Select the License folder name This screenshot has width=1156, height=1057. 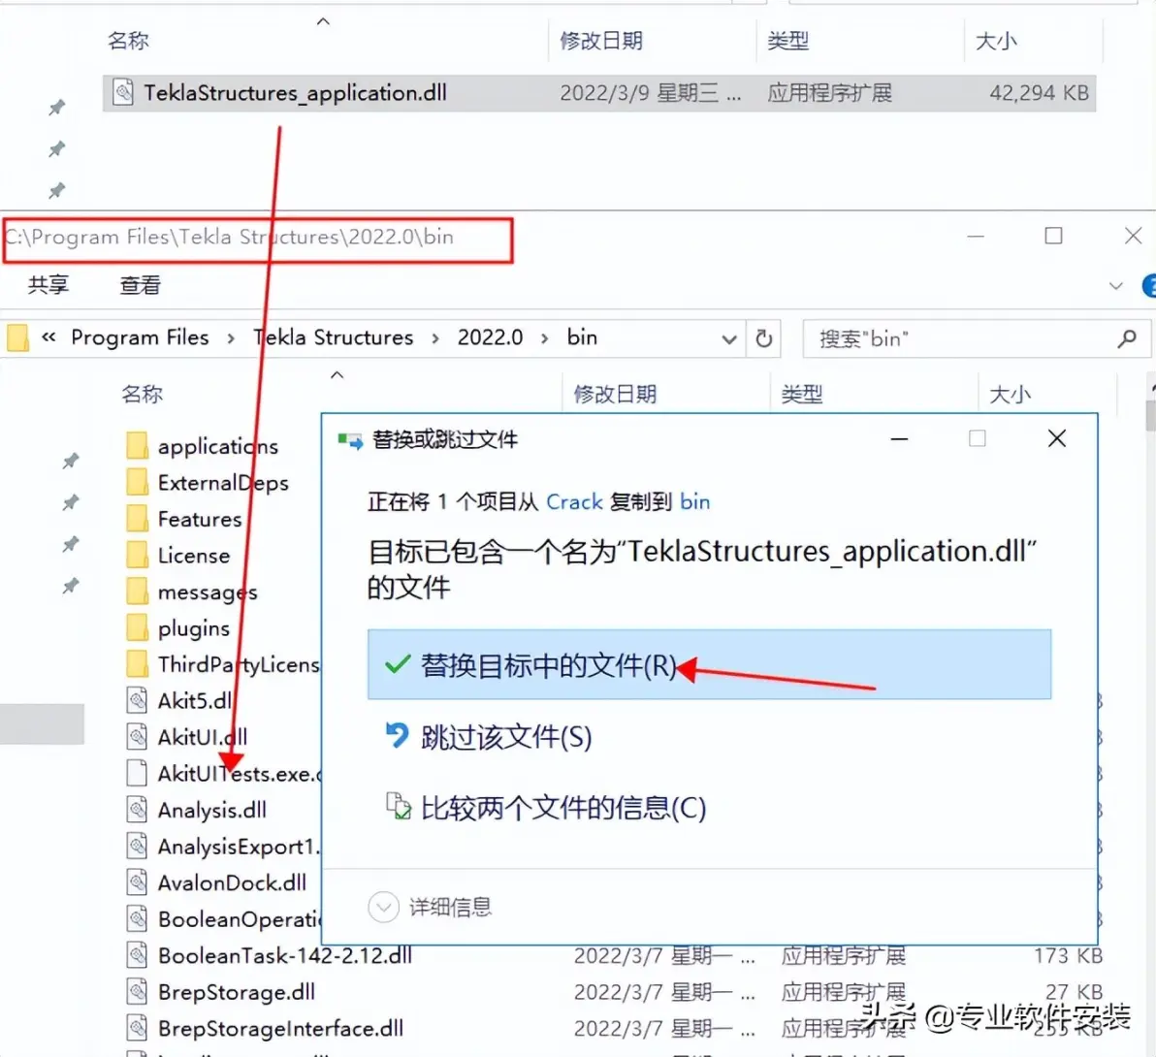194,555
